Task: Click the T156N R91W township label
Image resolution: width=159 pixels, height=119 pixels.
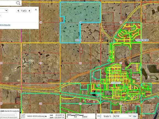Action: coord(142,40)
